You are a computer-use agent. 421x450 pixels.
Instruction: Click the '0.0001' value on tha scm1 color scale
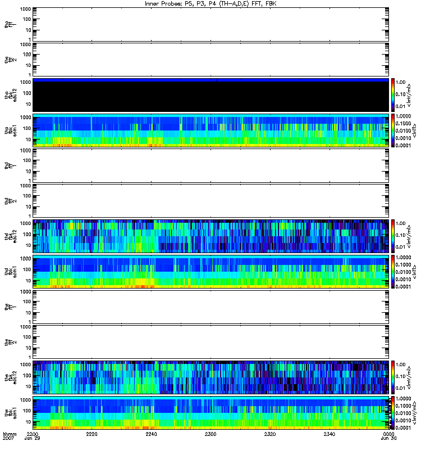point(403,145)
